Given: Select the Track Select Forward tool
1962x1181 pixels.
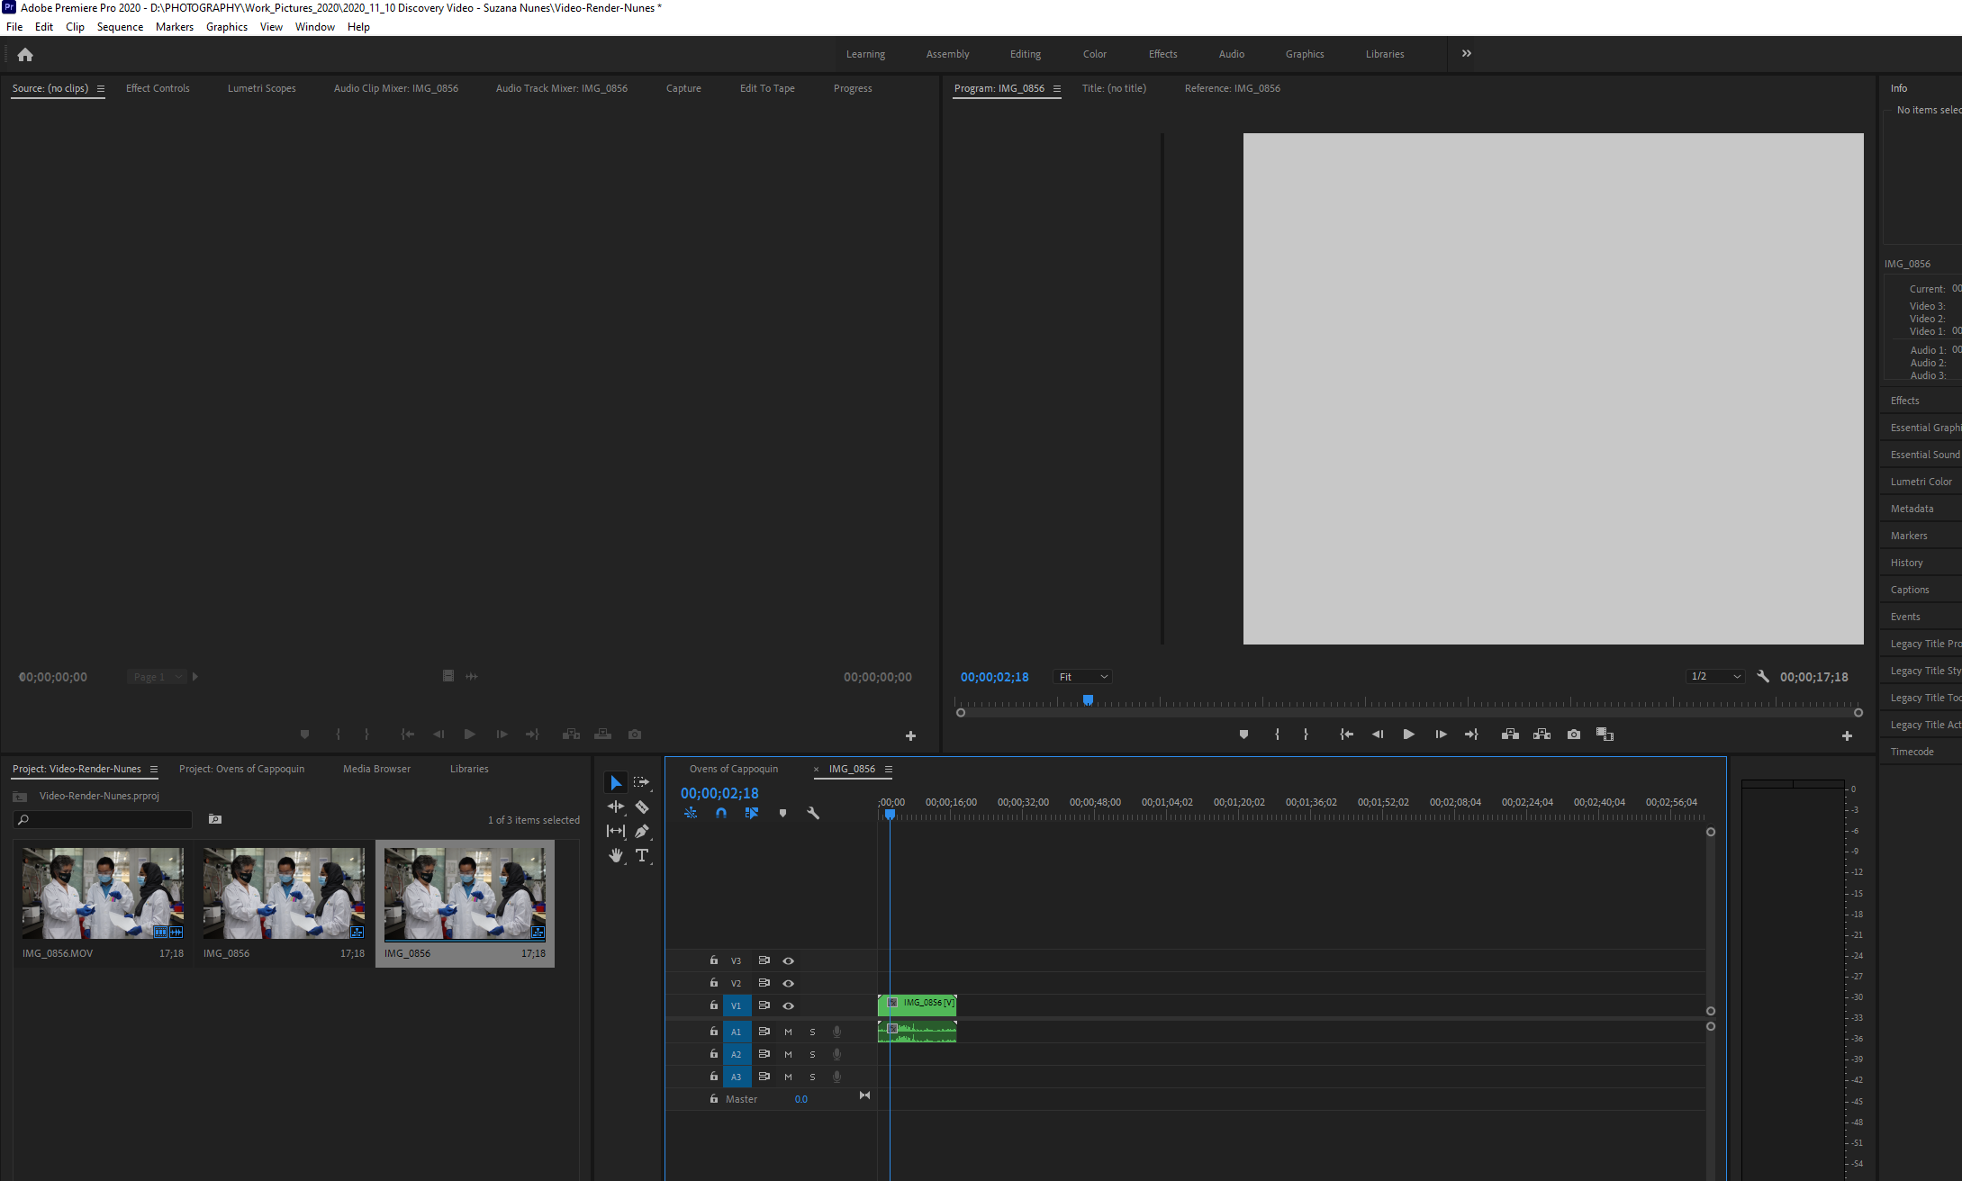Looking at the screenshot, I should (x=642, y=781).
